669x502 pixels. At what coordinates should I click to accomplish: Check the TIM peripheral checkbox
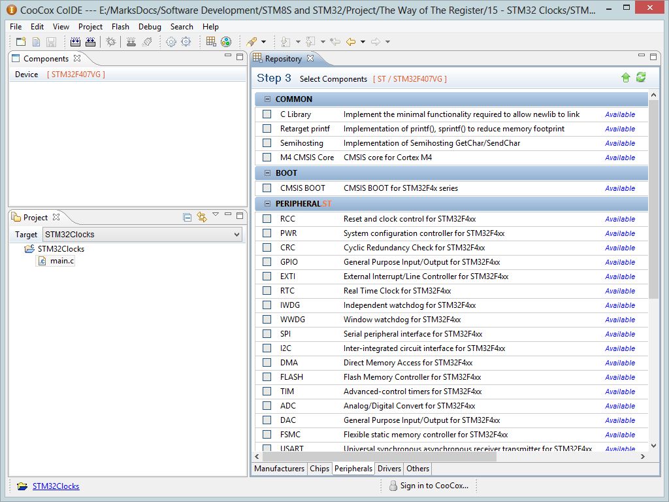click(267, 391)
